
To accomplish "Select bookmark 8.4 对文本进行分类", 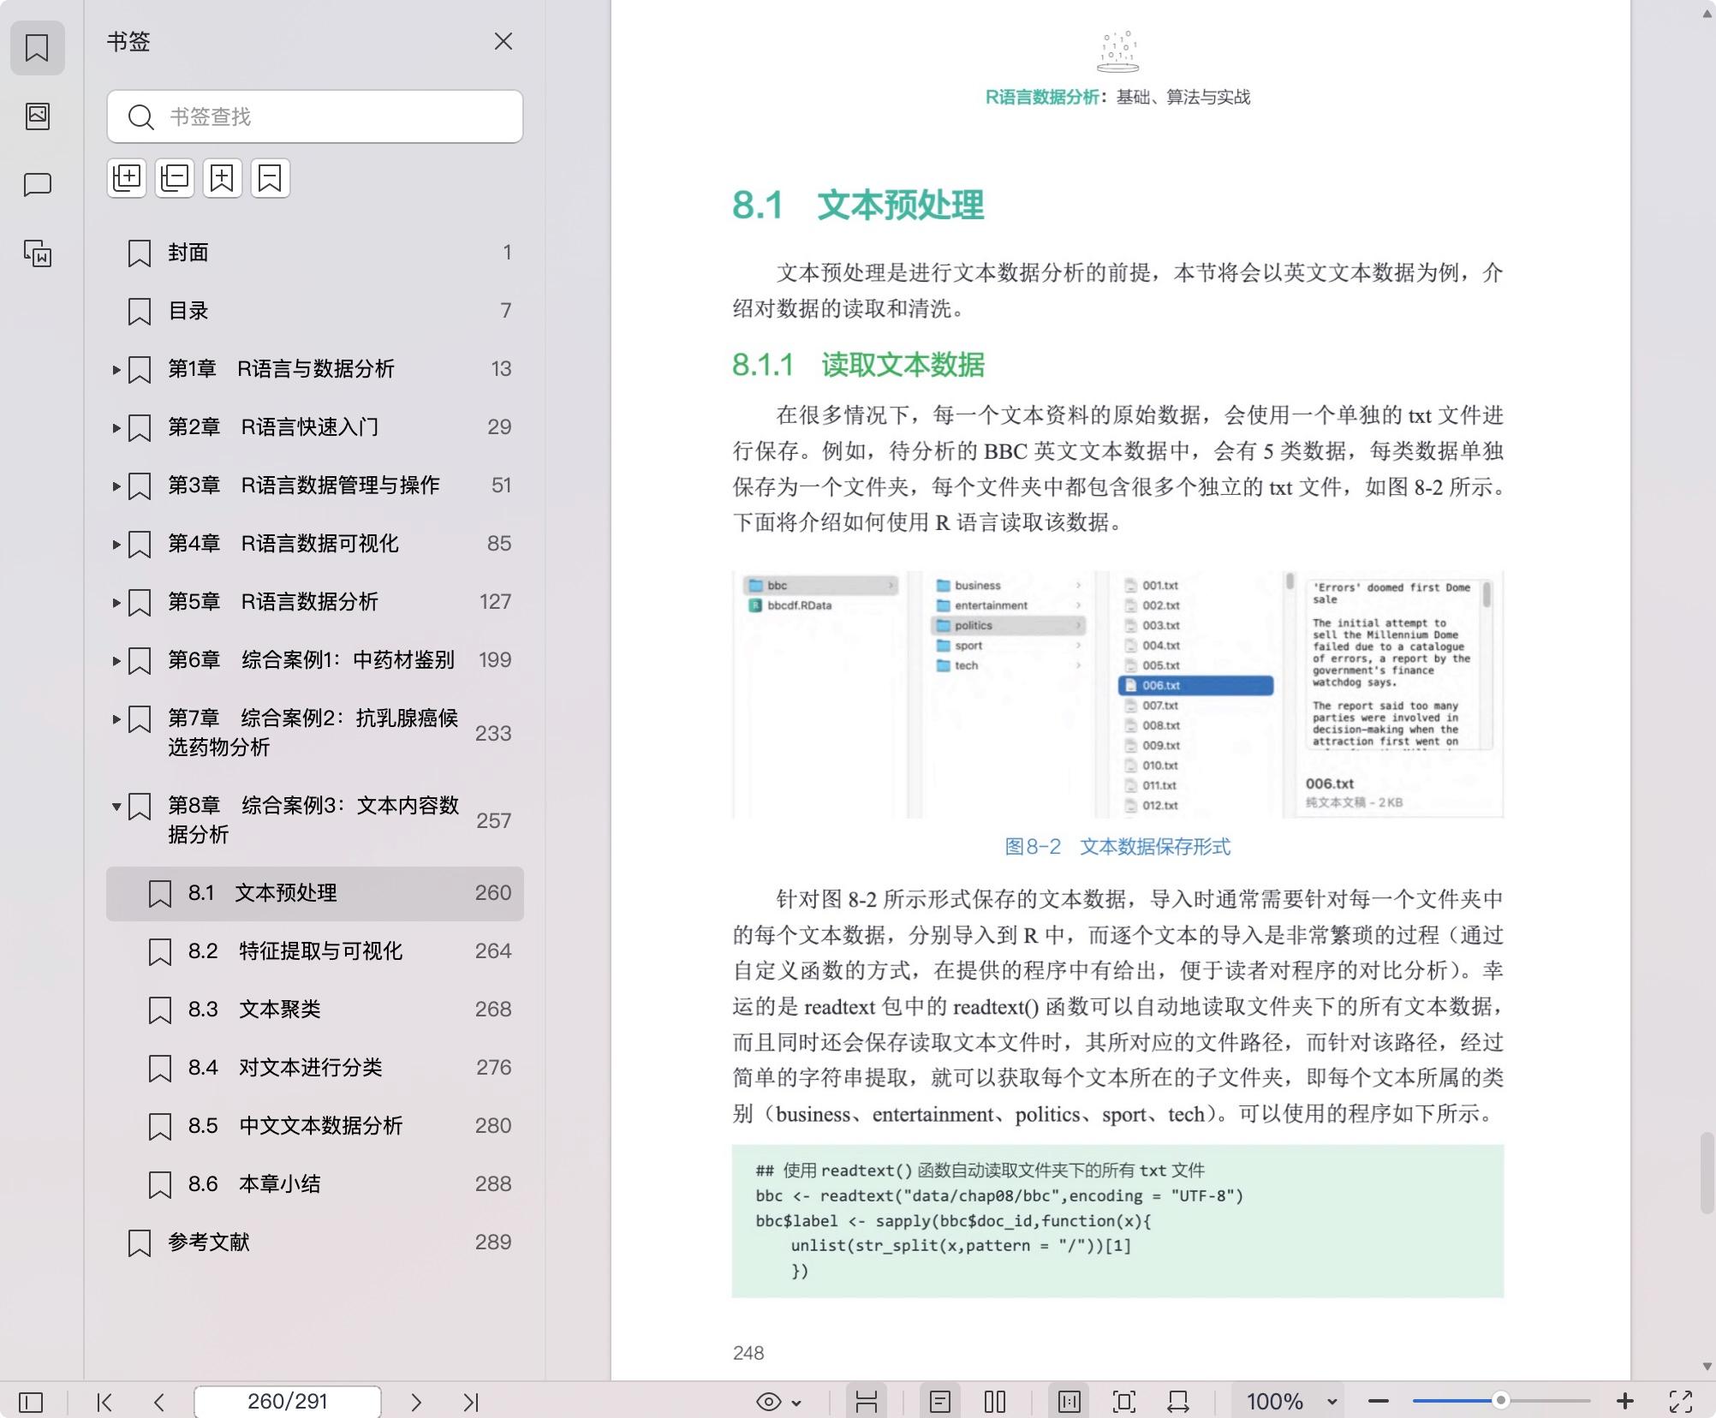I will 315,1068.
